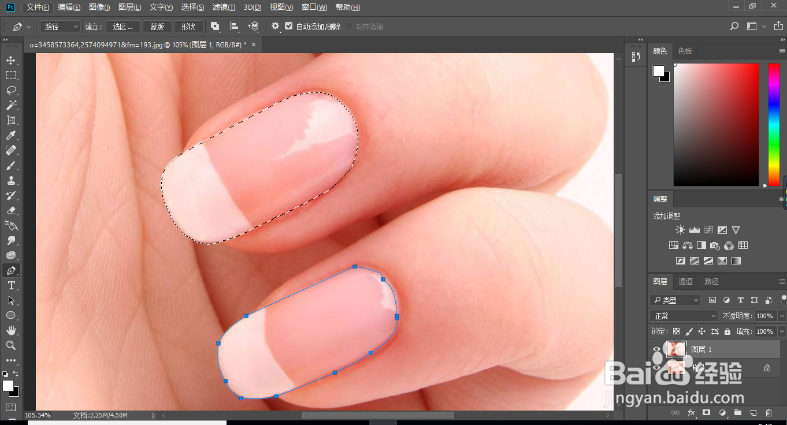Toggle the layer filtering switch
Viewport: 787px width, 425px height.
click(784, 299)
